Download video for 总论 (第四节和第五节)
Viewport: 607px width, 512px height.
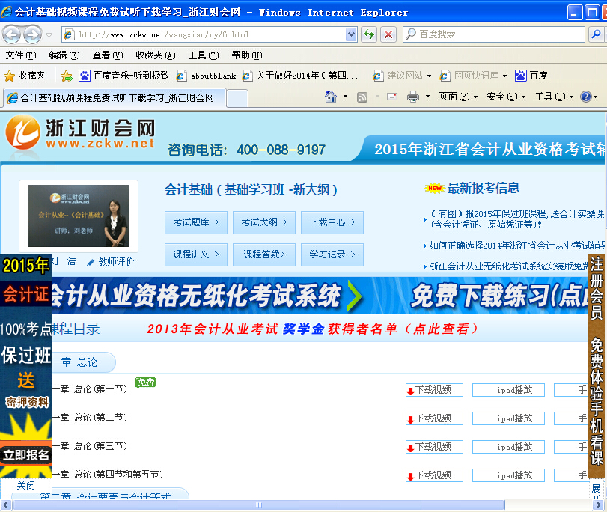tap(434, 475)
